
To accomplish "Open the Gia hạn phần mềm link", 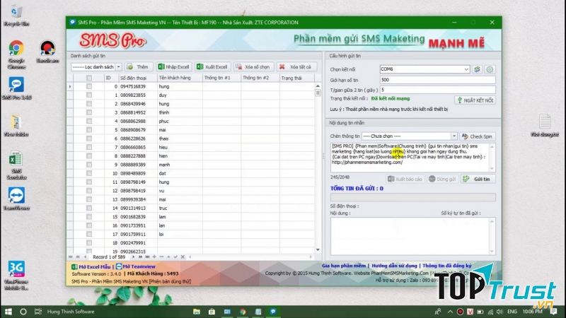I will (344, 266).
